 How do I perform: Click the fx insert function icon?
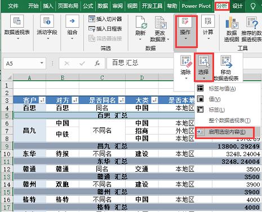97,63
